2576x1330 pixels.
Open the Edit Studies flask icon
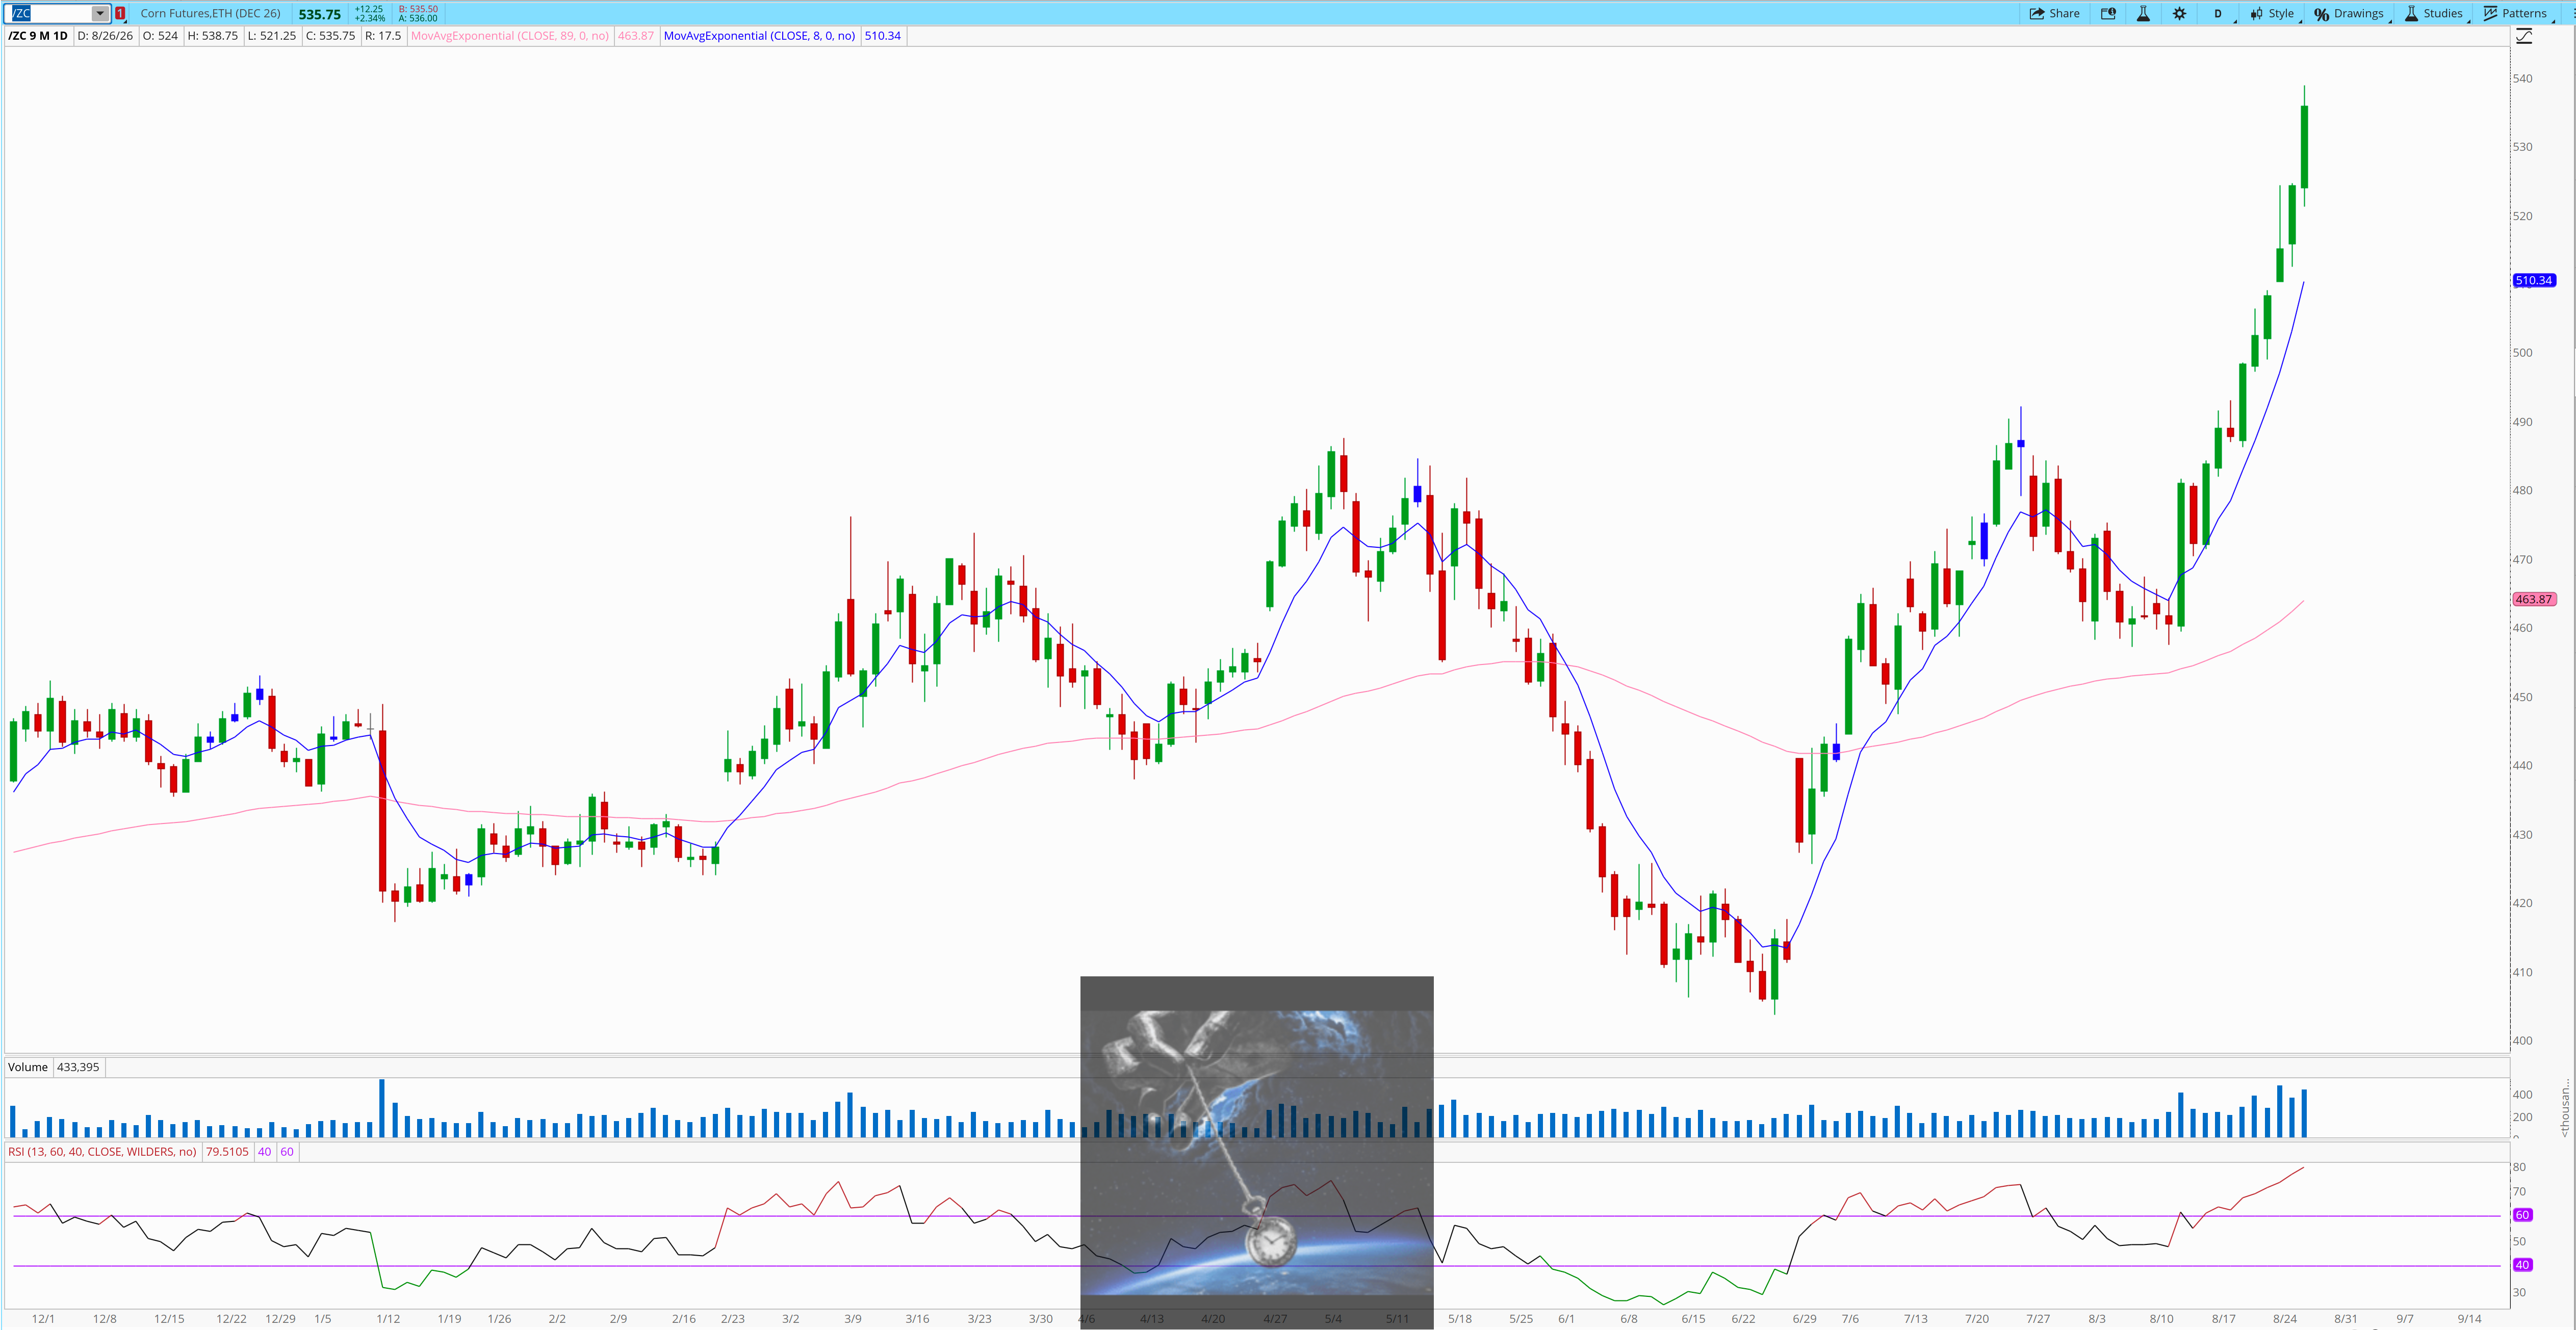click(x=2143, y=13)
